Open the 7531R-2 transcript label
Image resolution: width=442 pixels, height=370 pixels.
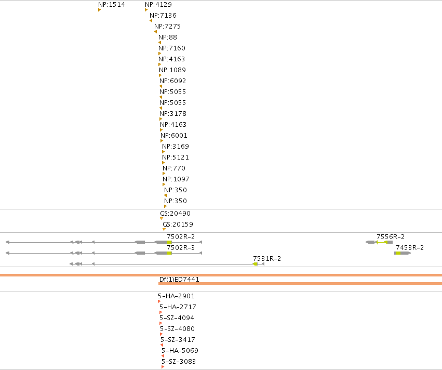coord(267,259)
